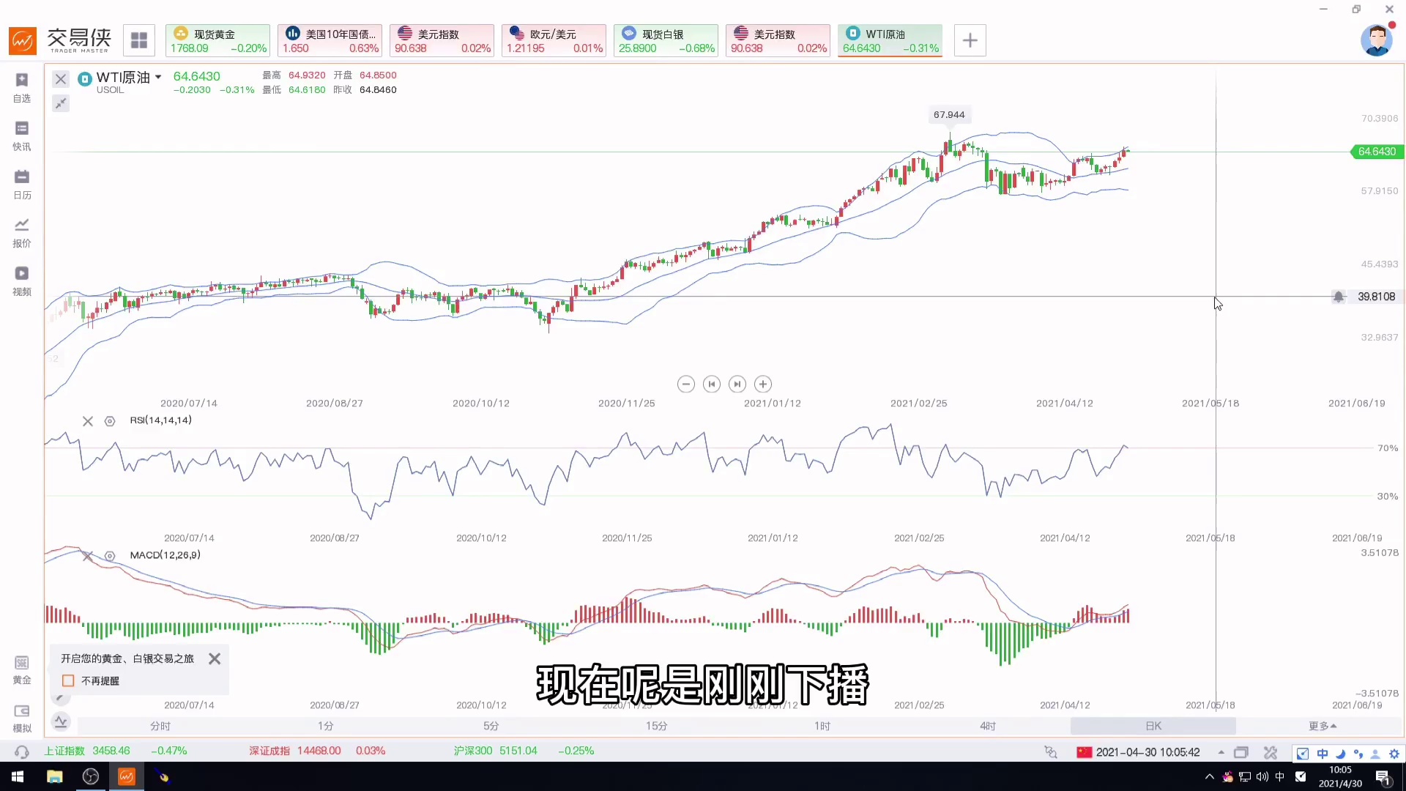This screenshot has height=791, width=1406.
Task: Open File Explorer from taskbar
Action: 54,776
